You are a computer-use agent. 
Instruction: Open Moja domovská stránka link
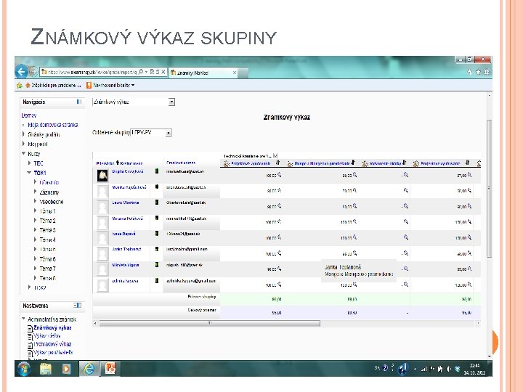tap(53, 125)
